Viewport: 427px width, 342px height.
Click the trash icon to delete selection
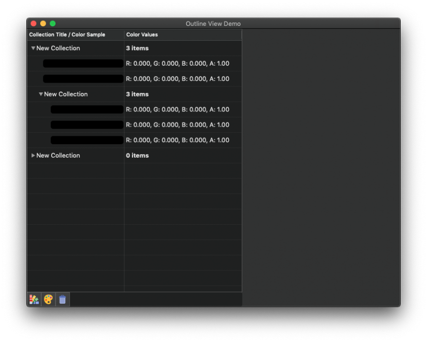tap(62, 299)
